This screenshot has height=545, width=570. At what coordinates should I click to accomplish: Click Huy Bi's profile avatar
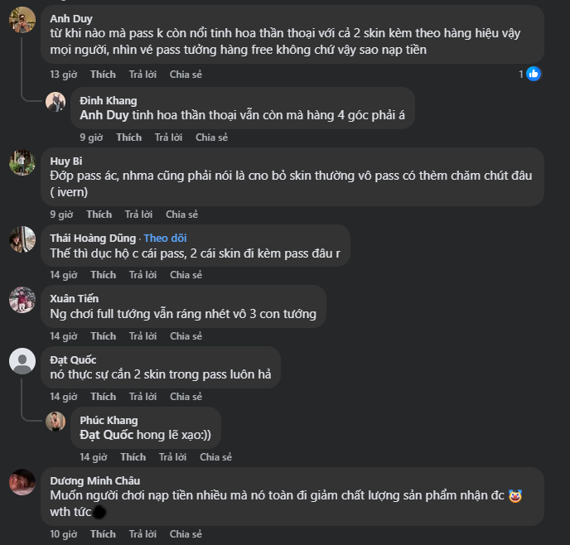22,162
